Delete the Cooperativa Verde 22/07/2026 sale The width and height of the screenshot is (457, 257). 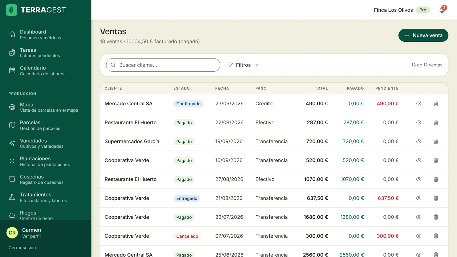click(x=436, y=217)
